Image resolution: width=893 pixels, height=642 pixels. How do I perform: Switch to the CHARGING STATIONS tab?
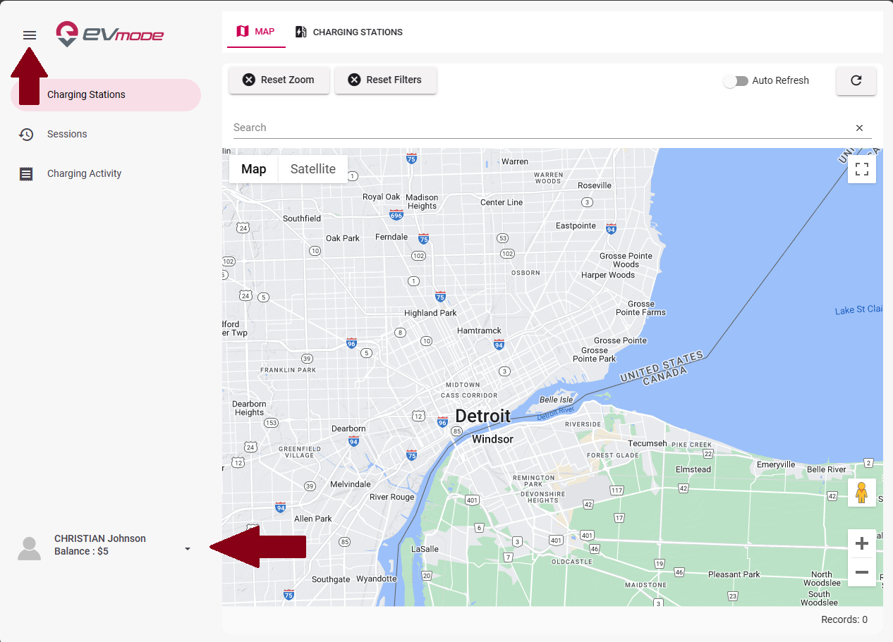click(349, 32)
